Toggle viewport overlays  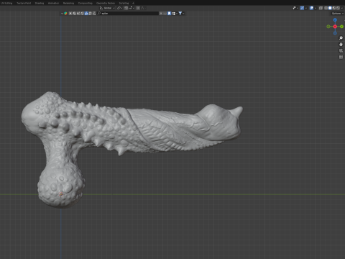311,8
